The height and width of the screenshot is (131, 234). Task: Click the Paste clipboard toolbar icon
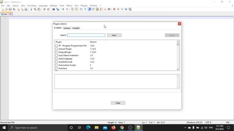click(39, 9)
